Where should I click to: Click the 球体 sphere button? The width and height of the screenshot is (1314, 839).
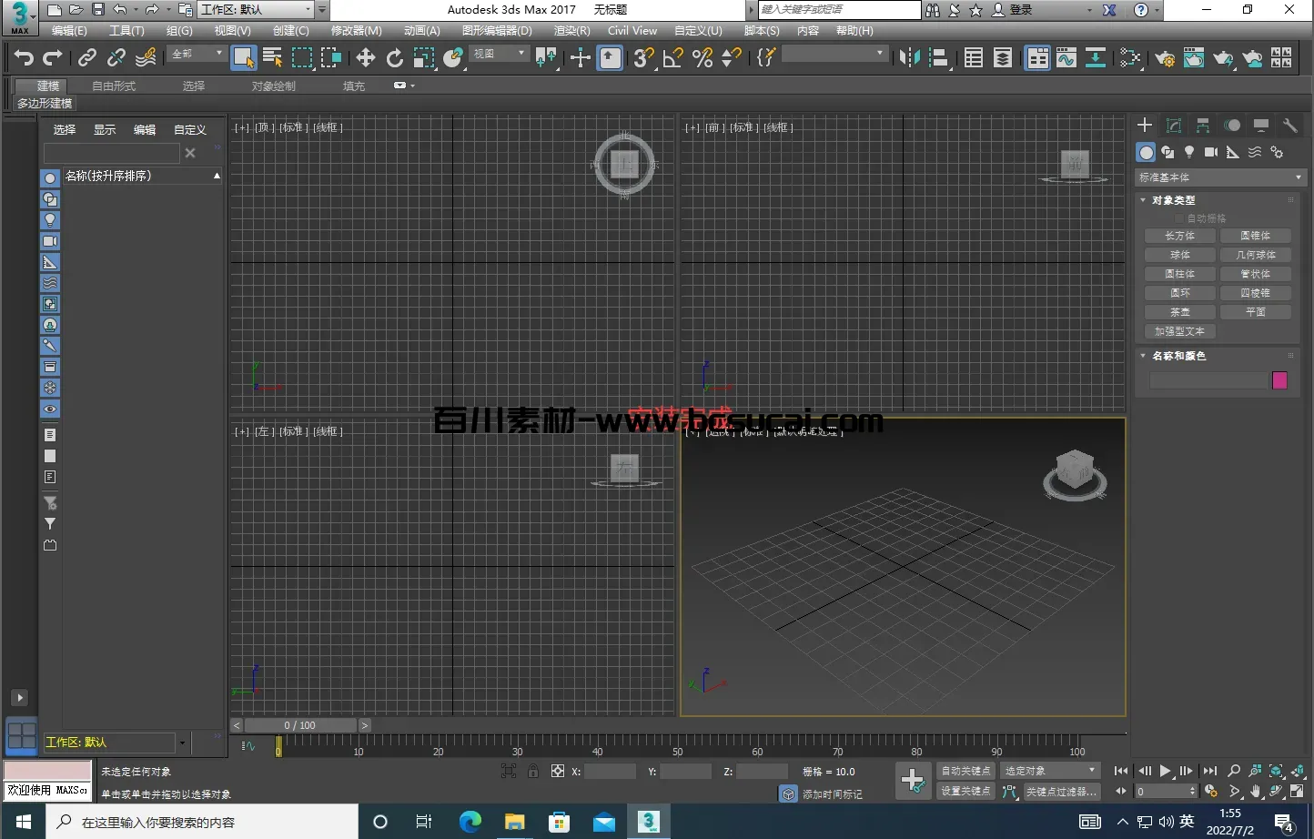coord(1179,255)
